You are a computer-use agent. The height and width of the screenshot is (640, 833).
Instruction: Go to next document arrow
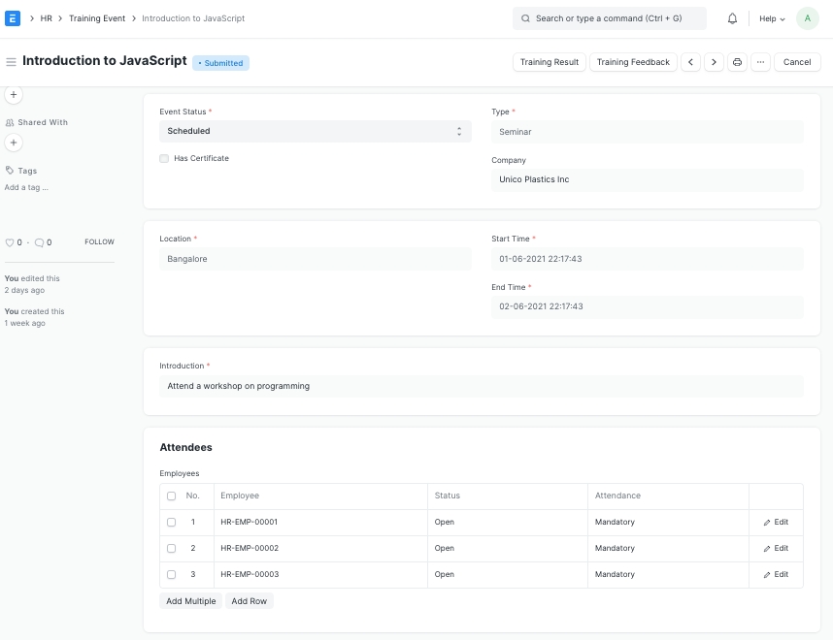pyautogui.click(x=714, y=62)
